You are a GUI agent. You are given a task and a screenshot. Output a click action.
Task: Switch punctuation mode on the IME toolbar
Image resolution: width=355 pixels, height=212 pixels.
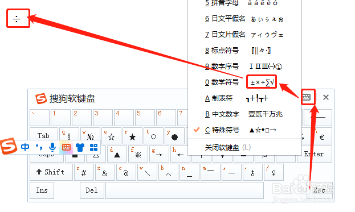coord(39,147)
